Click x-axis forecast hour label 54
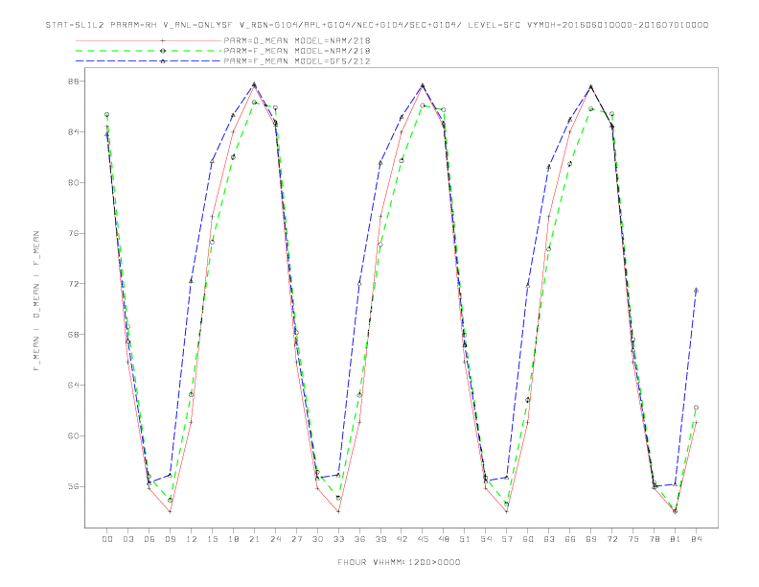759x587 pixels. tap(486, 539)
